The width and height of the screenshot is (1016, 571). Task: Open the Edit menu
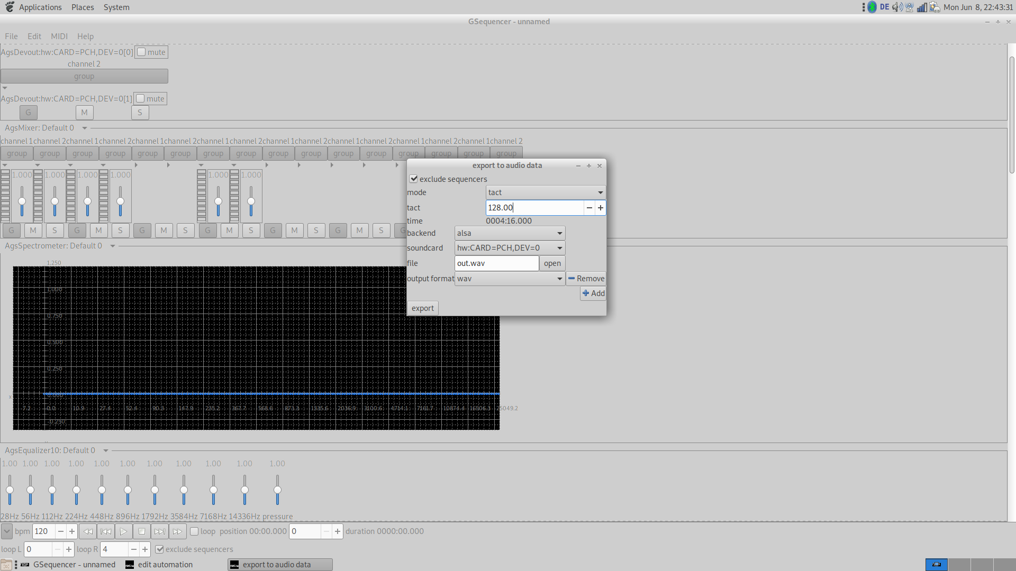pyautogui.click(x=34, y=36)
